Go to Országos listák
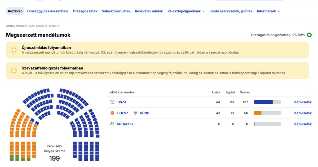This screenshot has width=318, height=167. (85, 11)
